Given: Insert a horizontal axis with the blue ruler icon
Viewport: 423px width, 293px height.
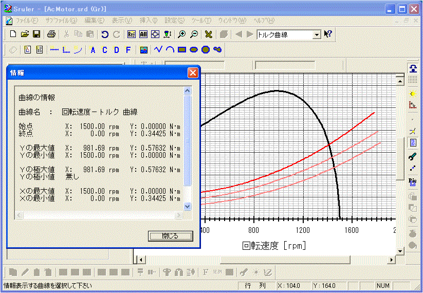Looking at the screenshot, I should pos(54,50).
